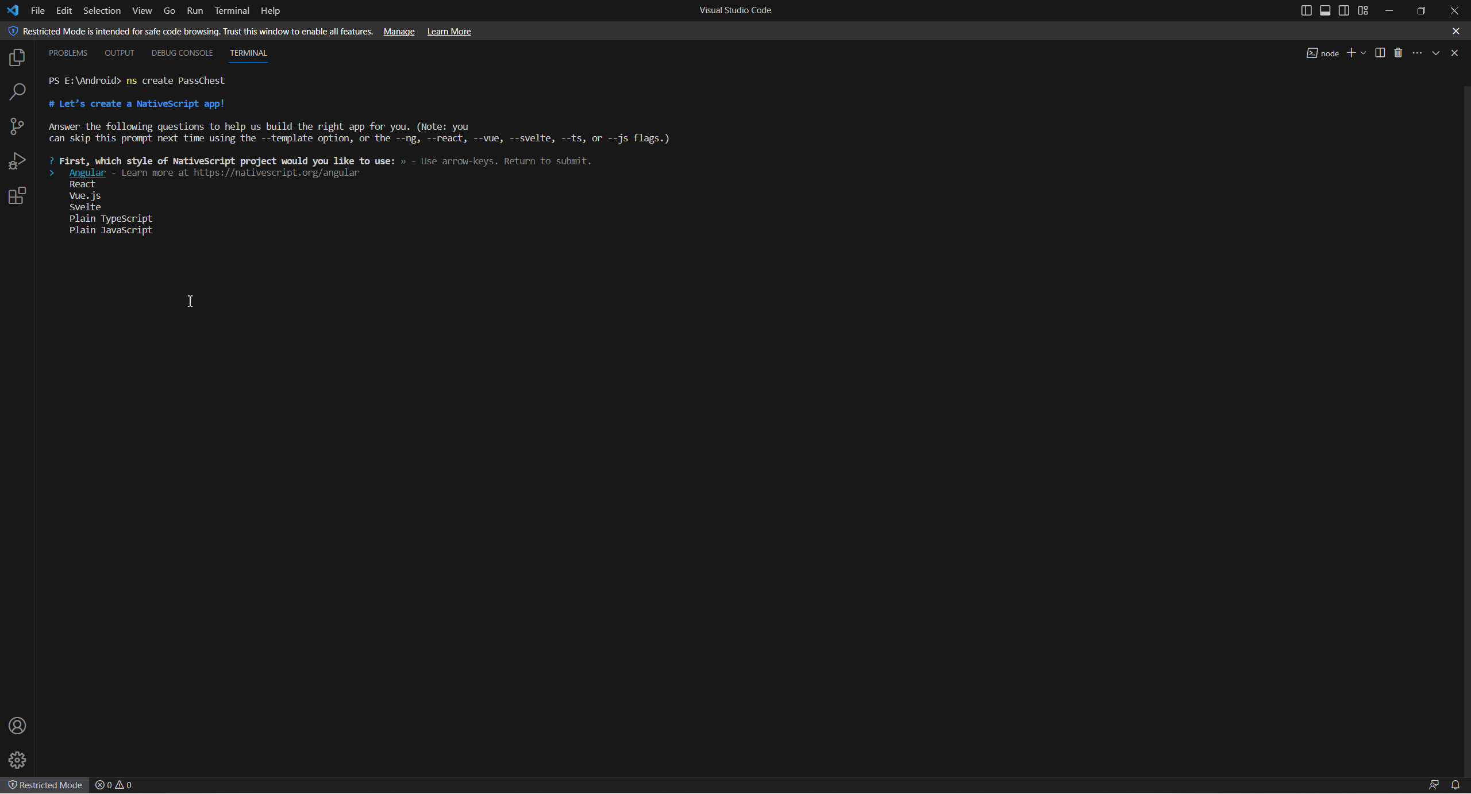
Task: Open the Search view icon
Action: click(x=17, y=92)
